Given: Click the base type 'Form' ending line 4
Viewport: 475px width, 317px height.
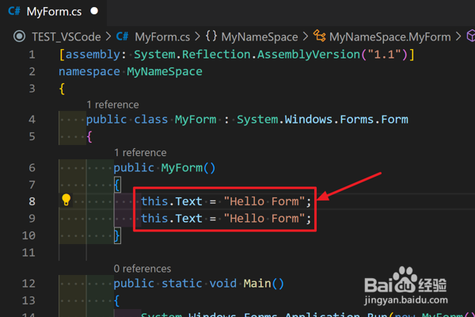Looking at the screenshot, I should [395, 120].
